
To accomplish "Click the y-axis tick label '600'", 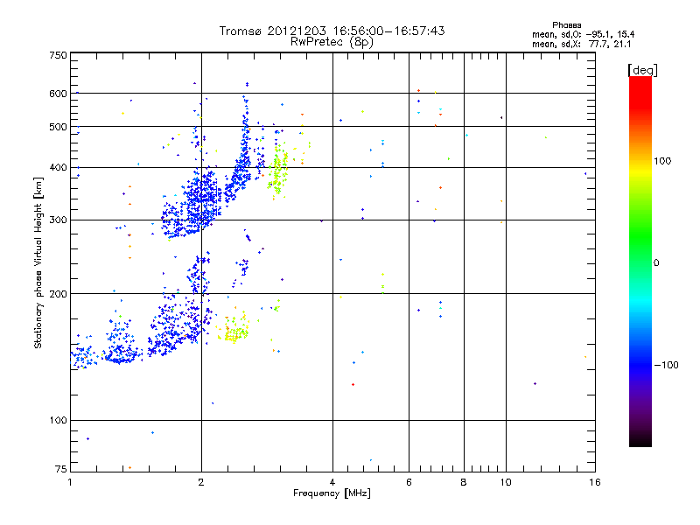I will click(58, 94).
